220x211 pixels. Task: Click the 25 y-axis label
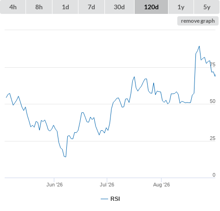click(x=213, y=138)
